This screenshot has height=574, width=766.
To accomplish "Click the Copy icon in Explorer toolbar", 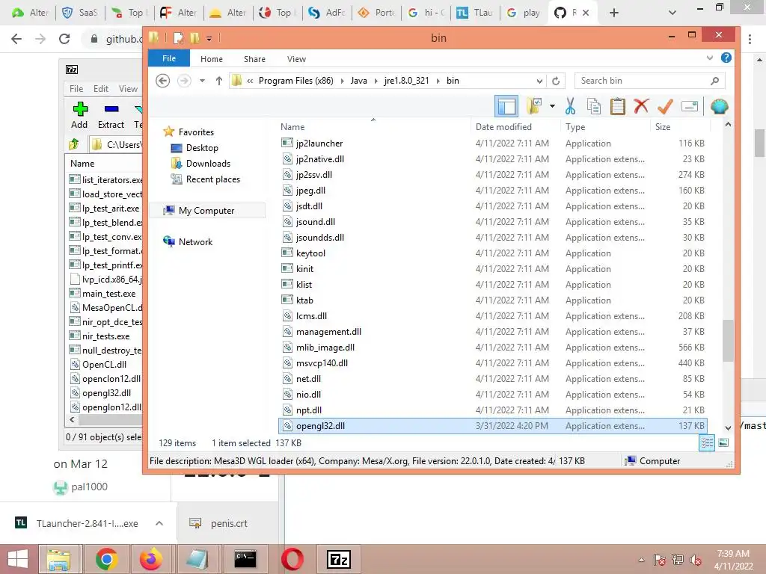I will [593, 106].
